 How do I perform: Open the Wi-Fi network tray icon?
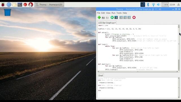153,5
